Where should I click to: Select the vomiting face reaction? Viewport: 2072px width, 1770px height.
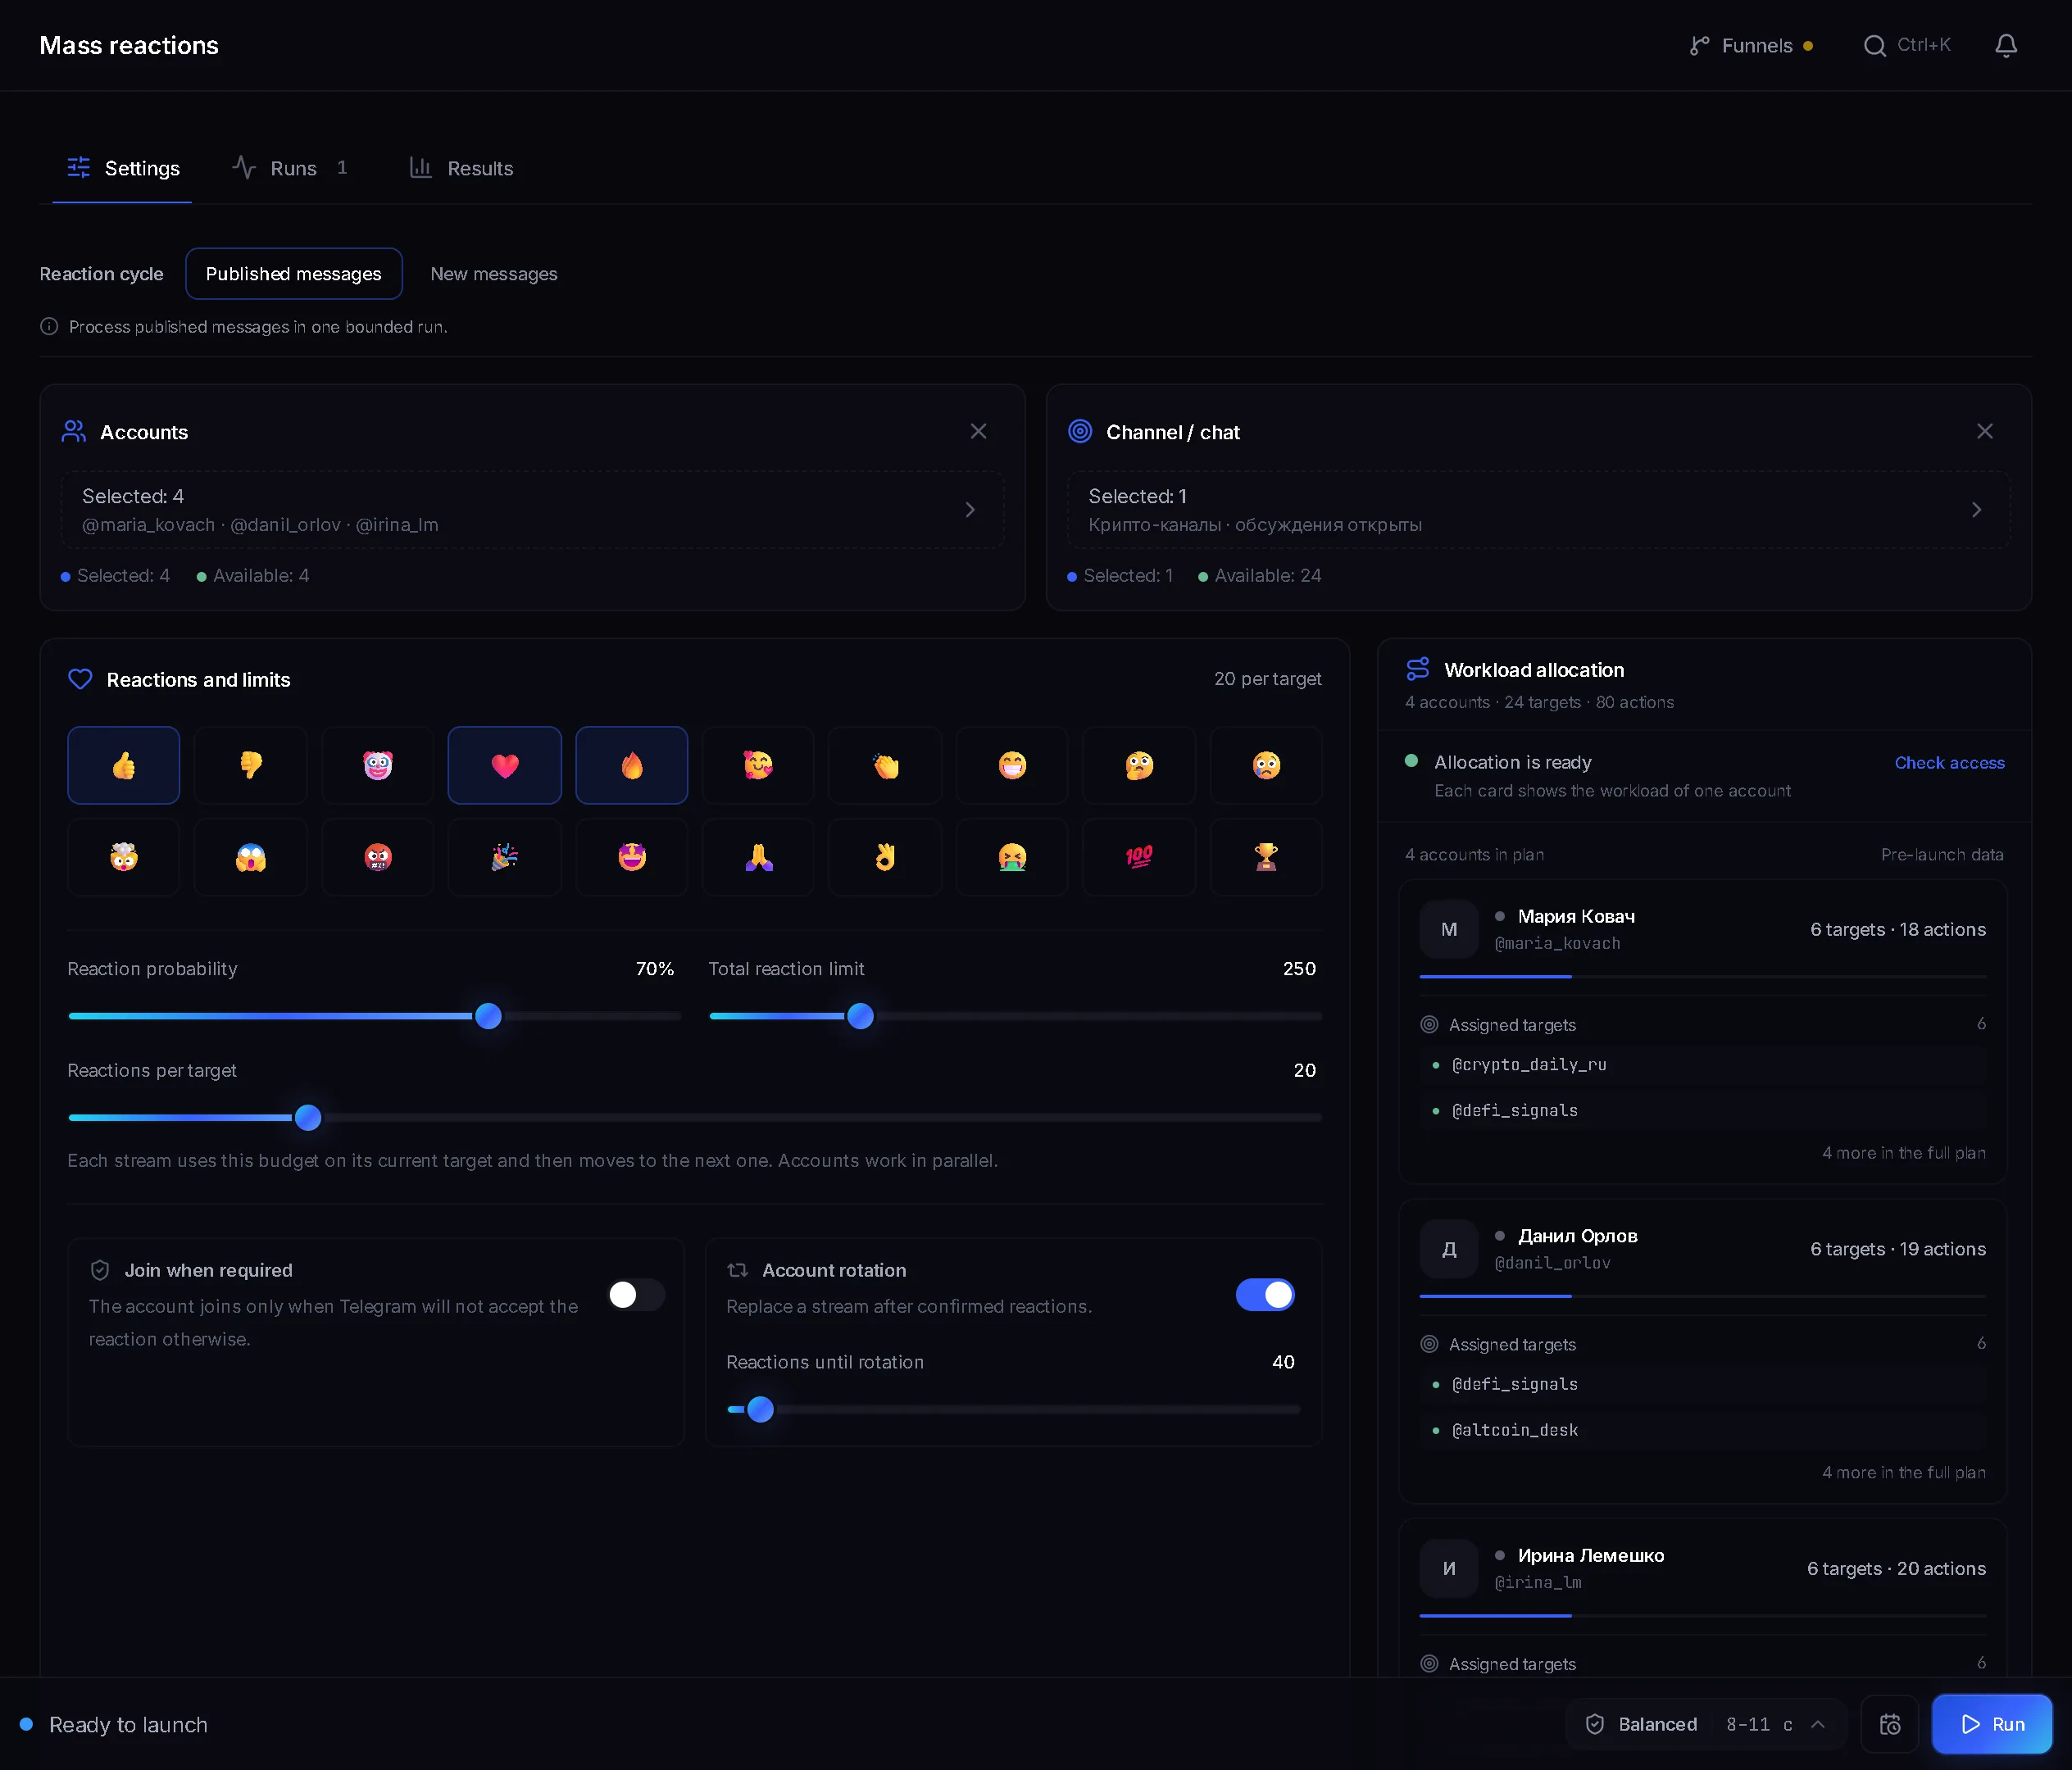[1012, 857]
